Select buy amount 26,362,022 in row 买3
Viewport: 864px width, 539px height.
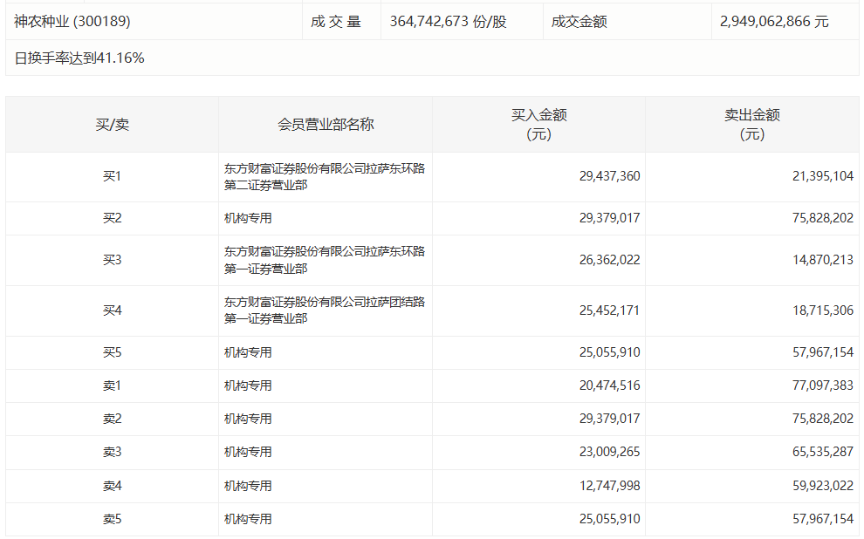click(609, 260)
